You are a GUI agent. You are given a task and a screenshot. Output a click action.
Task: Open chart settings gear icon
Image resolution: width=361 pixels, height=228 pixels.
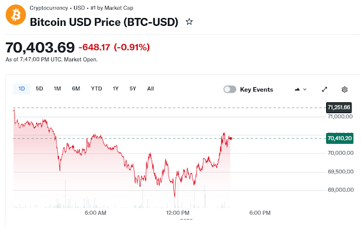[x=344, y=90]
